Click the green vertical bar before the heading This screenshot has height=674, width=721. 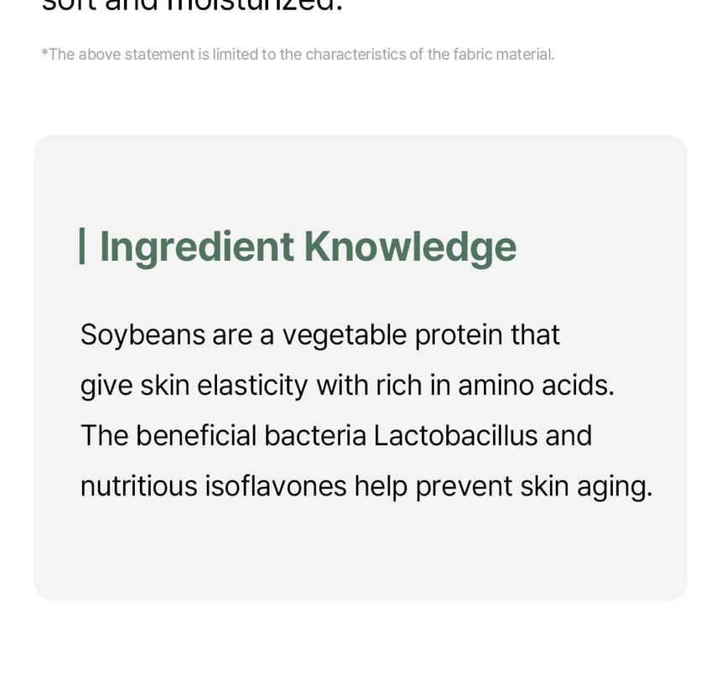click(82, 246)
